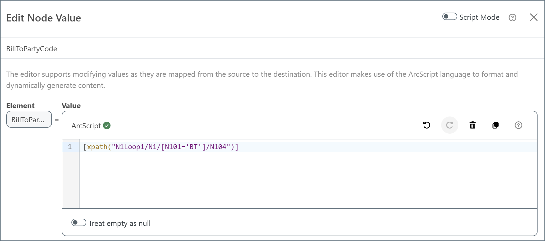Open help icon beside Script Mode
The height and width of the screenshot is (241, 545).
(512, 18)
